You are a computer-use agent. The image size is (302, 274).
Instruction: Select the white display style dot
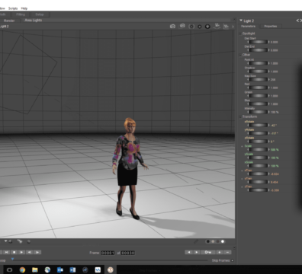pos(223,241)
